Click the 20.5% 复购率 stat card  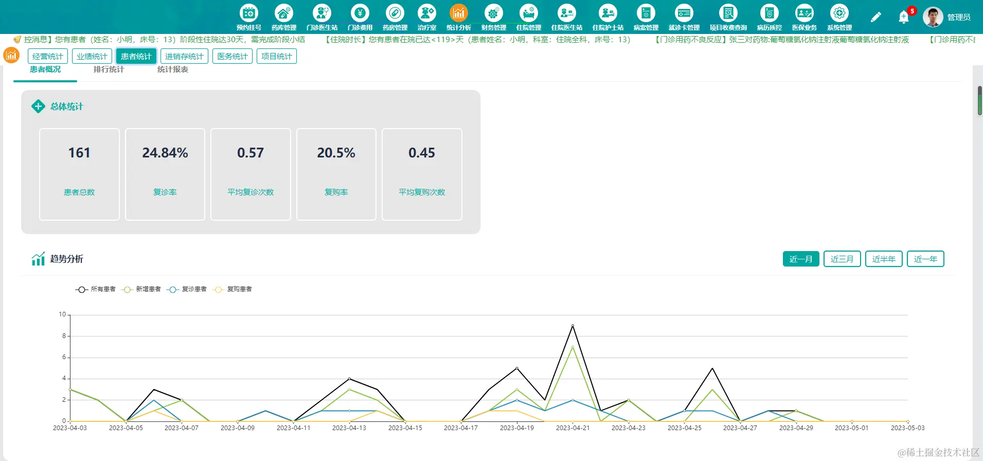[x=336, y=174]
